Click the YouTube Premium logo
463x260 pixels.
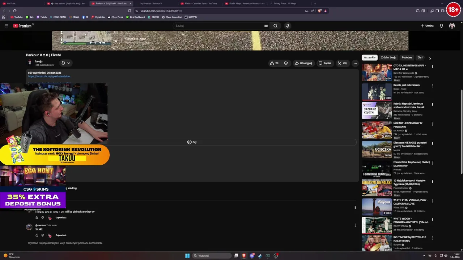click(x=22, y=26)
